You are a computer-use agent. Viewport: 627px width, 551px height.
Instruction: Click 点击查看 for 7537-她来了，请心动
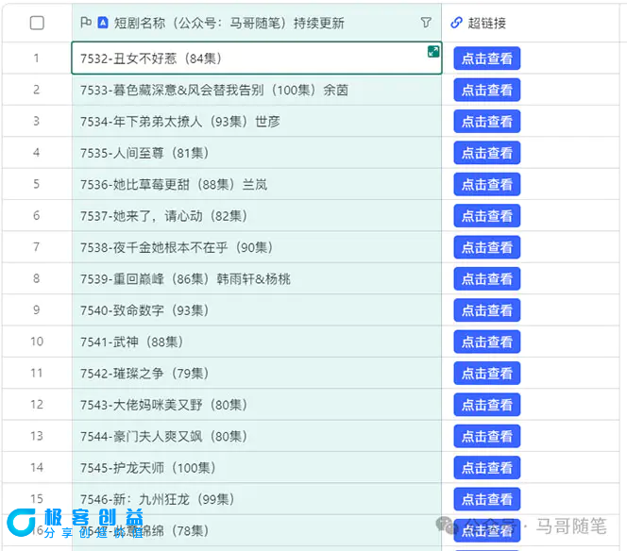pos(486,216)
